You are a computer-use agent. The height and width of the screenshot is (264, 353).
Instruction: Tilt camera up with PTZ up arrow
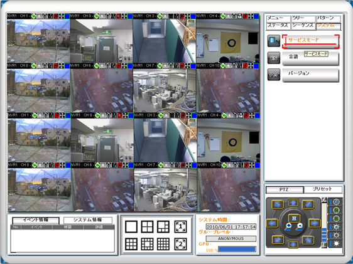point(293,203)
